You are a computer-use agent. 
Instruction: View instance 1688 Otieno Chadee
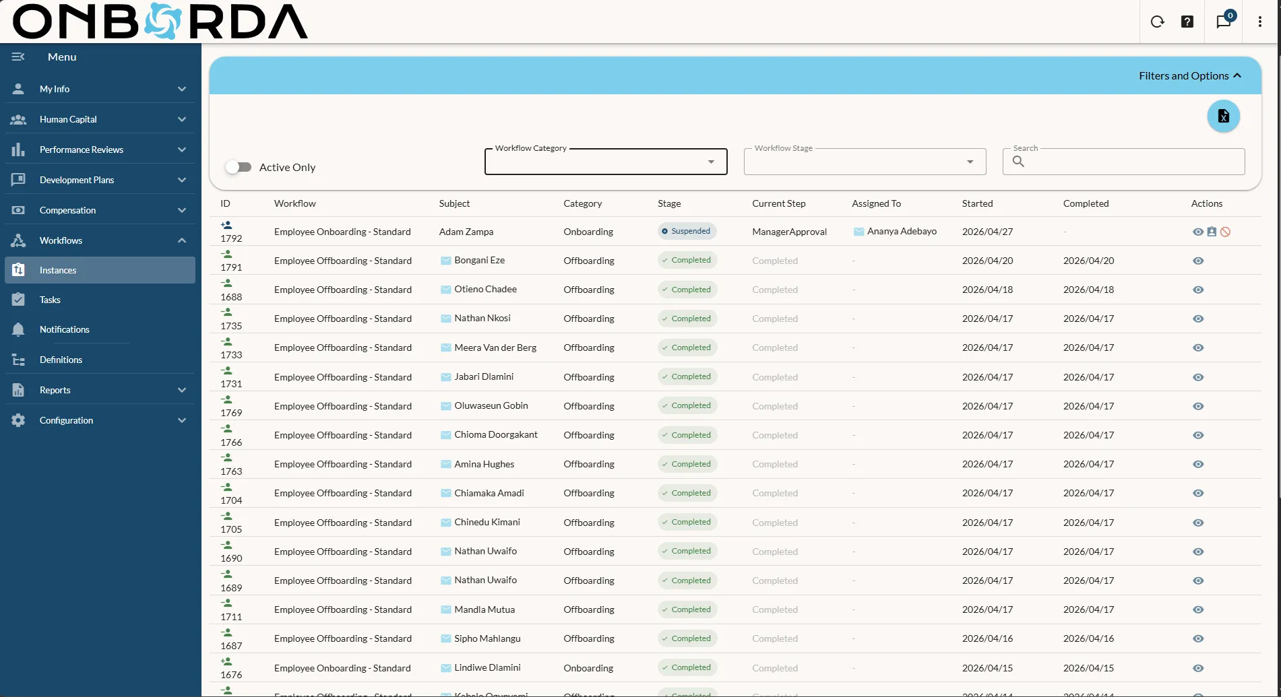(x=1197, y=290)
